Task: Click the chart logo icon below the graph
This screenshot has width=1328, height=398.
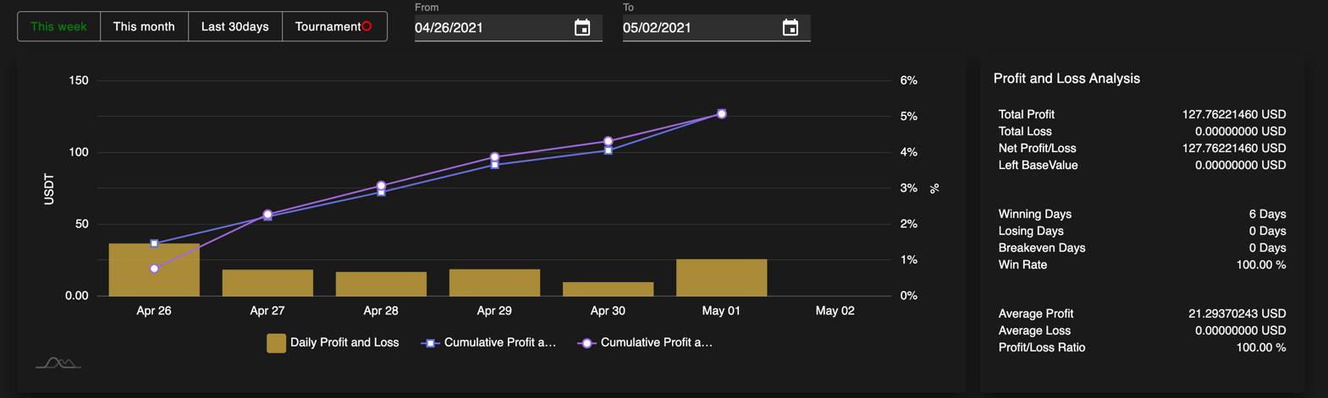Action: [x=58, y=363]
